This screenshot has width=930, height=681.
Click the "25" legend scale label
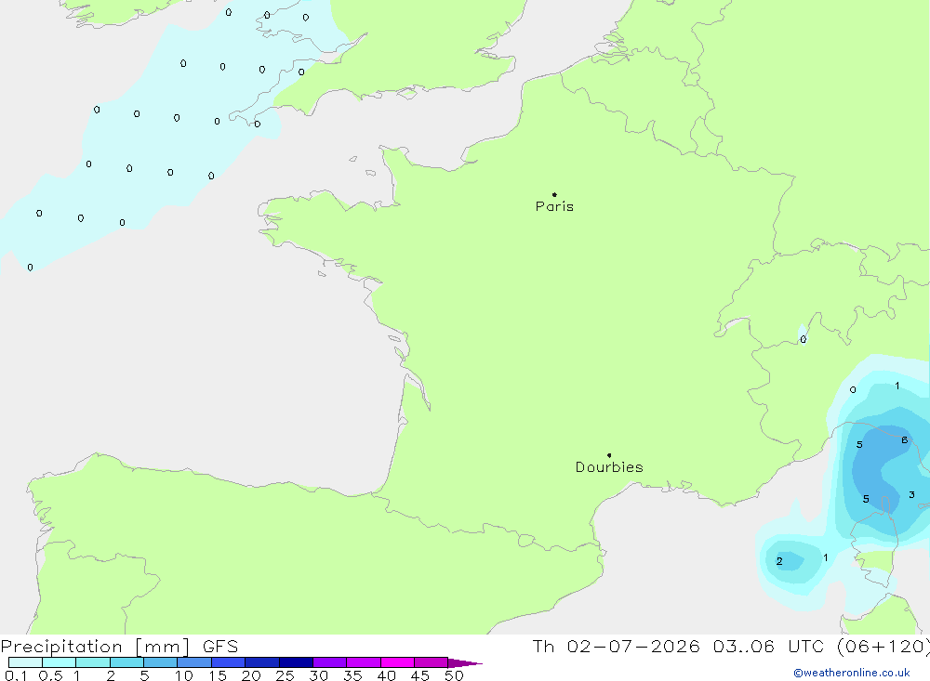pos(286,675)
